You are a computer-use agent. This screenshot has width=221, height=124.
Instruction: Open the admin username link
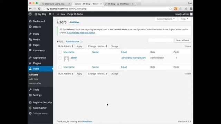pos(74,58)
